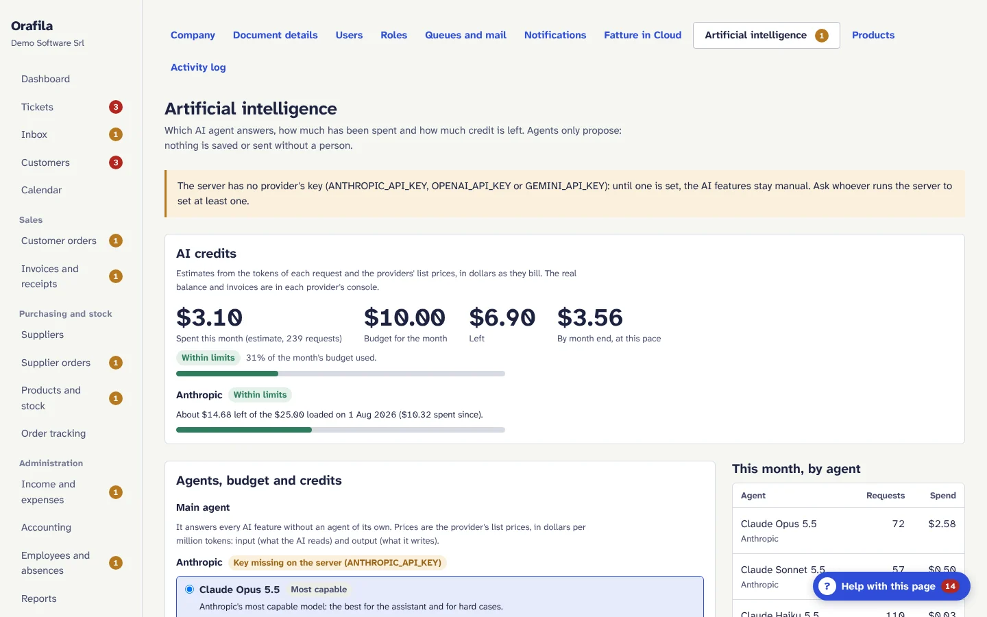Click the $6.90 left figure
Viewport: 987px width, 617px height.
pos(502,317)
